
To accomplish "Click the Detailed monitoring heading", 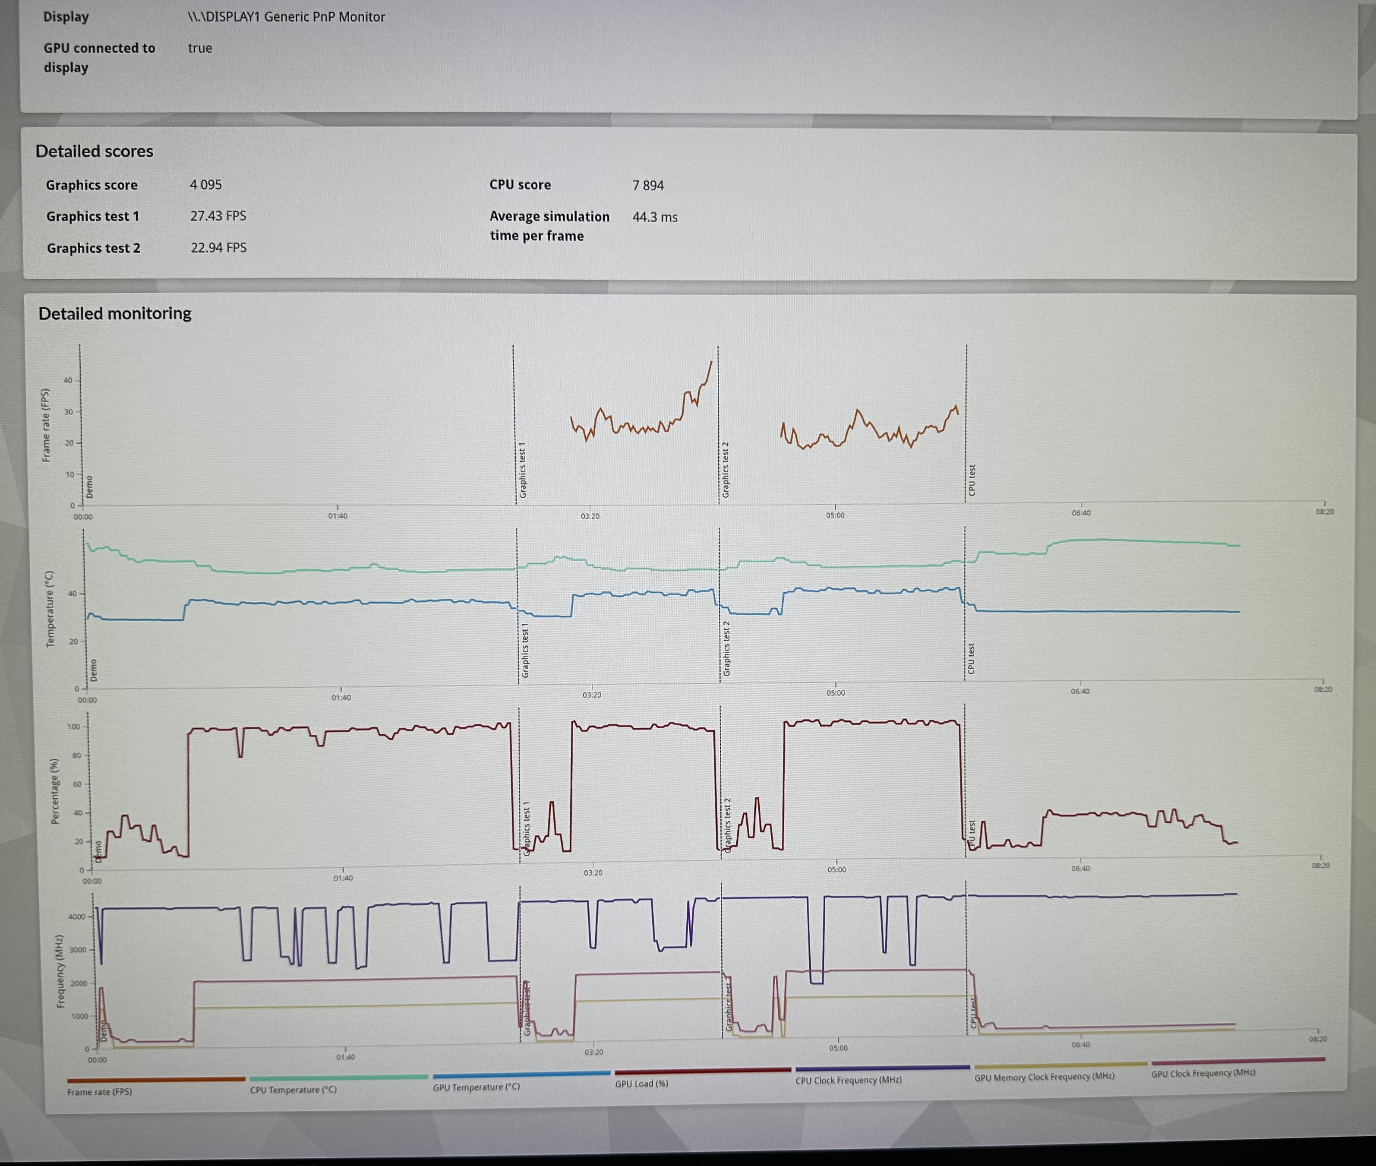I will coord(115,313).
